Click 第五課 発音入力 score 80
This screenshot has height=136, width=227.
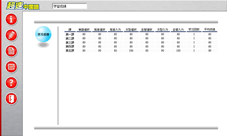pyautogui.click(x=115, y=51)
